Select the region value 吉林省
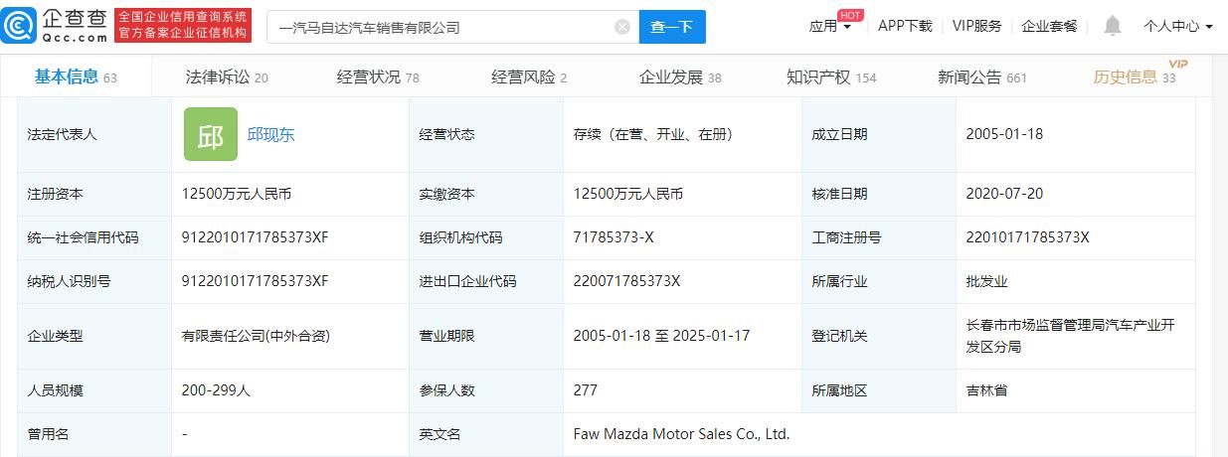The image size is (1228, 457). click(x=986, y=390)
